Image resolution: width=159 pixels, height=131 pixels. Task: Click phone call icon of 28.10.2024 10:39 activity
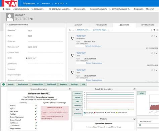click(72, 55)
